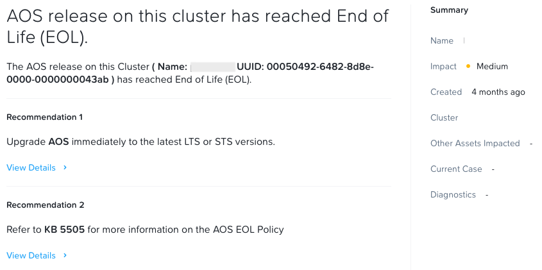This screenshot has width=542, height=270.
Task: Expand the chevron arrow for Recommendation 1
Action: 65,167
